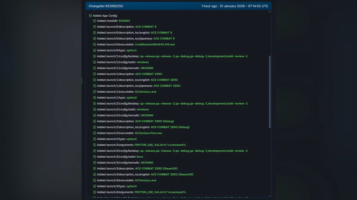Click the changelist panel scrollbar thumb
This screenshot has height=200, width=357.
[x=270, y=92]
